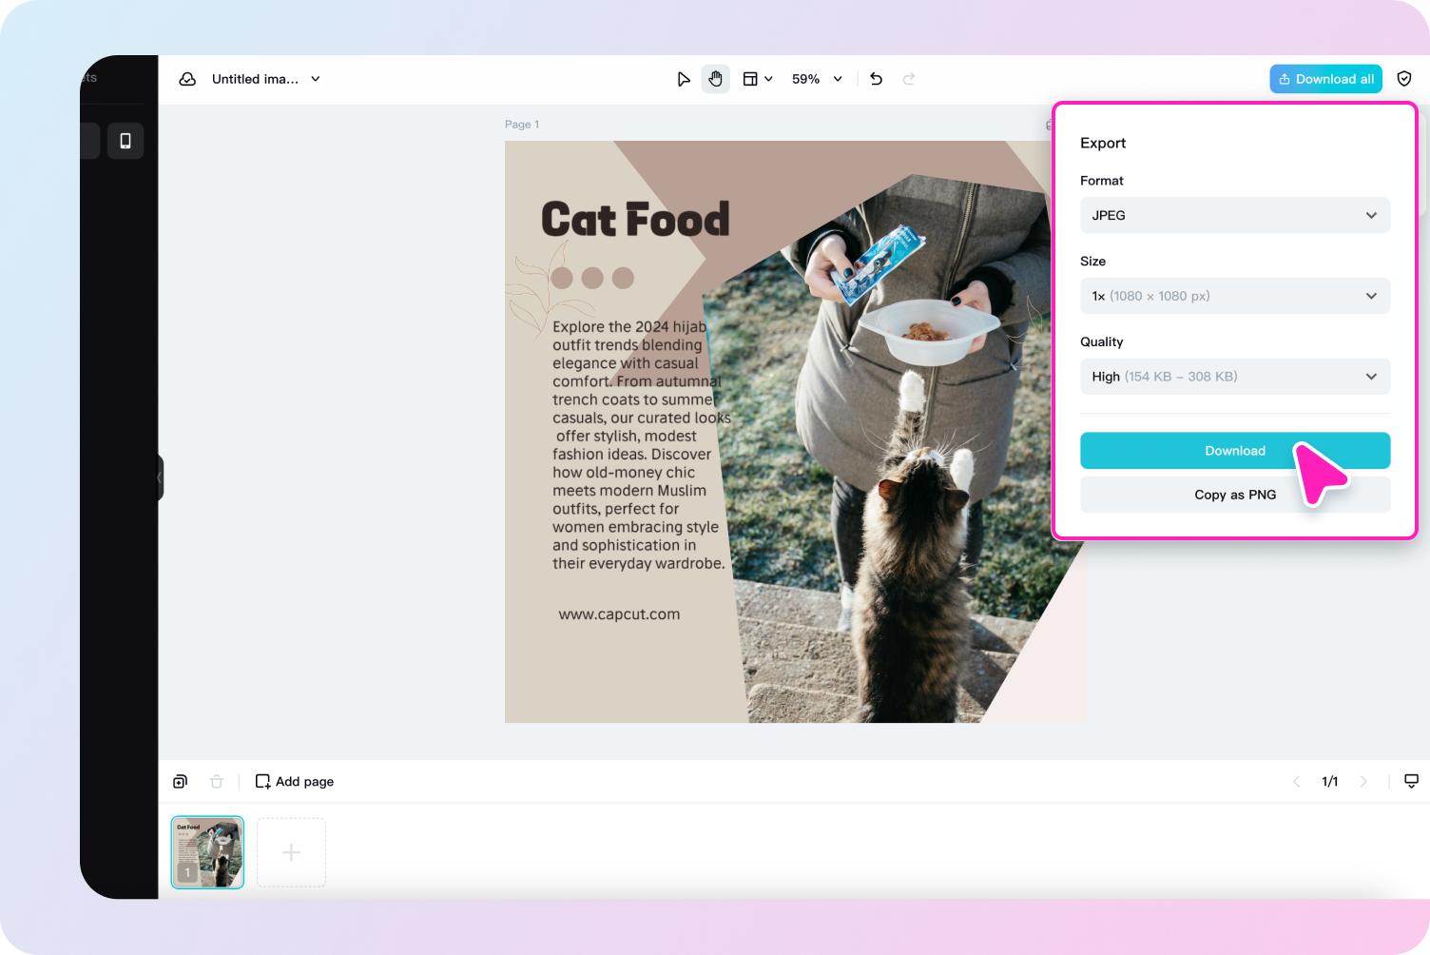Open the Quality dropdown showing High
Viewport: 1430px width, 955px height.
coord(1234,376)
